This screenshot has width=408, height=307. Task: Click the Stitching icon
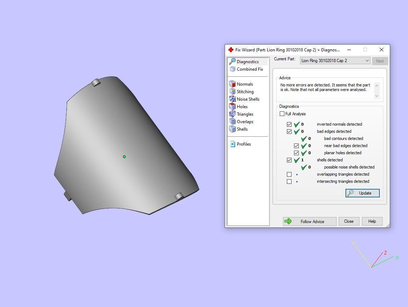(x=232, y=91)
